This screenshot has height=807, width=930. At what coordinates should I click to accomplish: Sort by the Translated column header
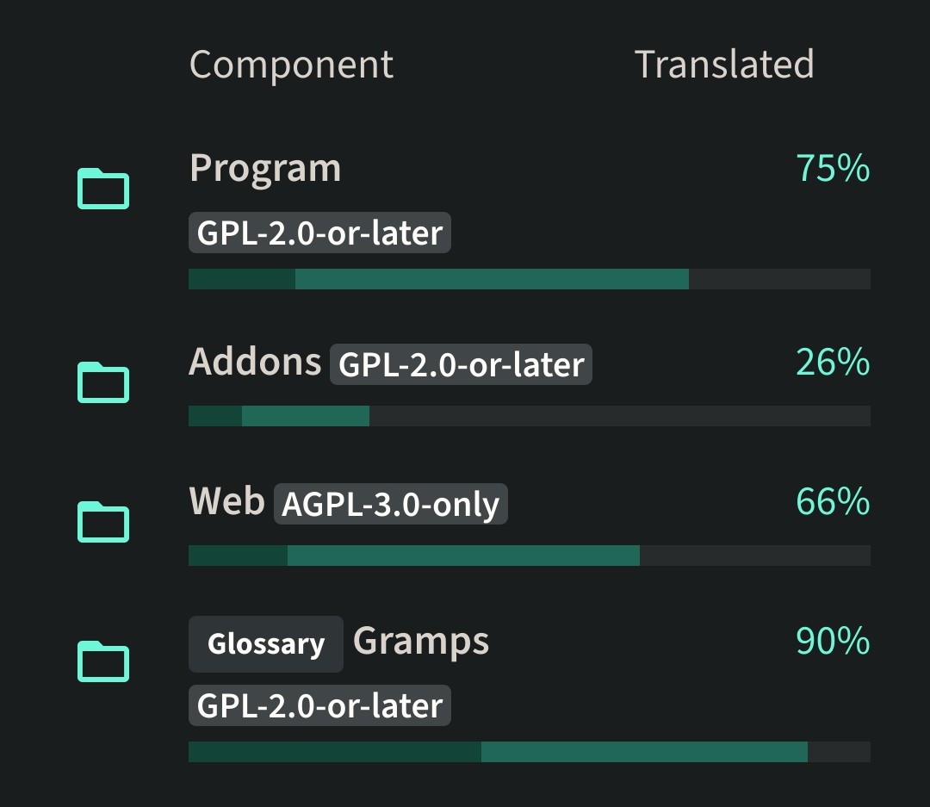pos(724,64)
